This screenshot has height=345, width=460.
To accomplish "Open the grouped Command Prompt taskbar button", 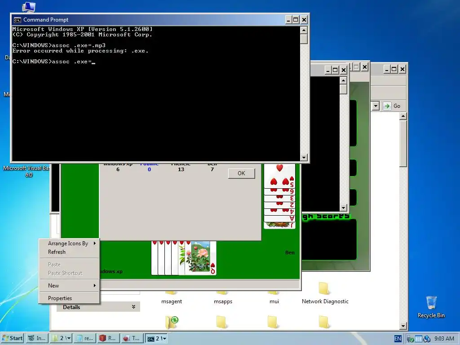I will point(157,338).
